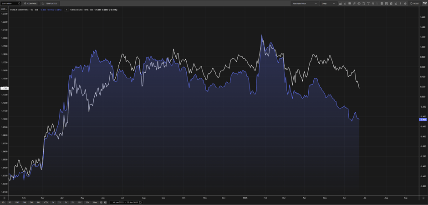Click the chart export icon
This screenshot has width=428, height=205.
tap(396, 4)
